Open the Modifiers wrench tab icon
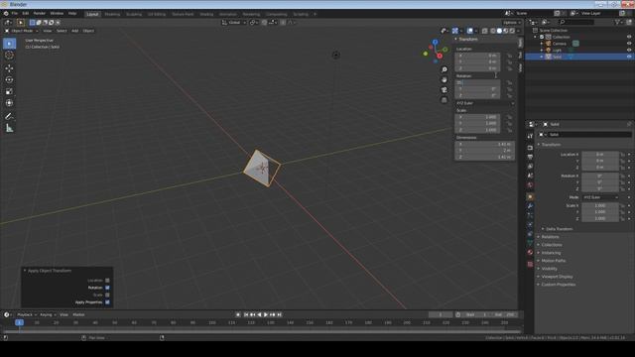The height and width of the screenshot is (357, 635). [x=530, y=206]
